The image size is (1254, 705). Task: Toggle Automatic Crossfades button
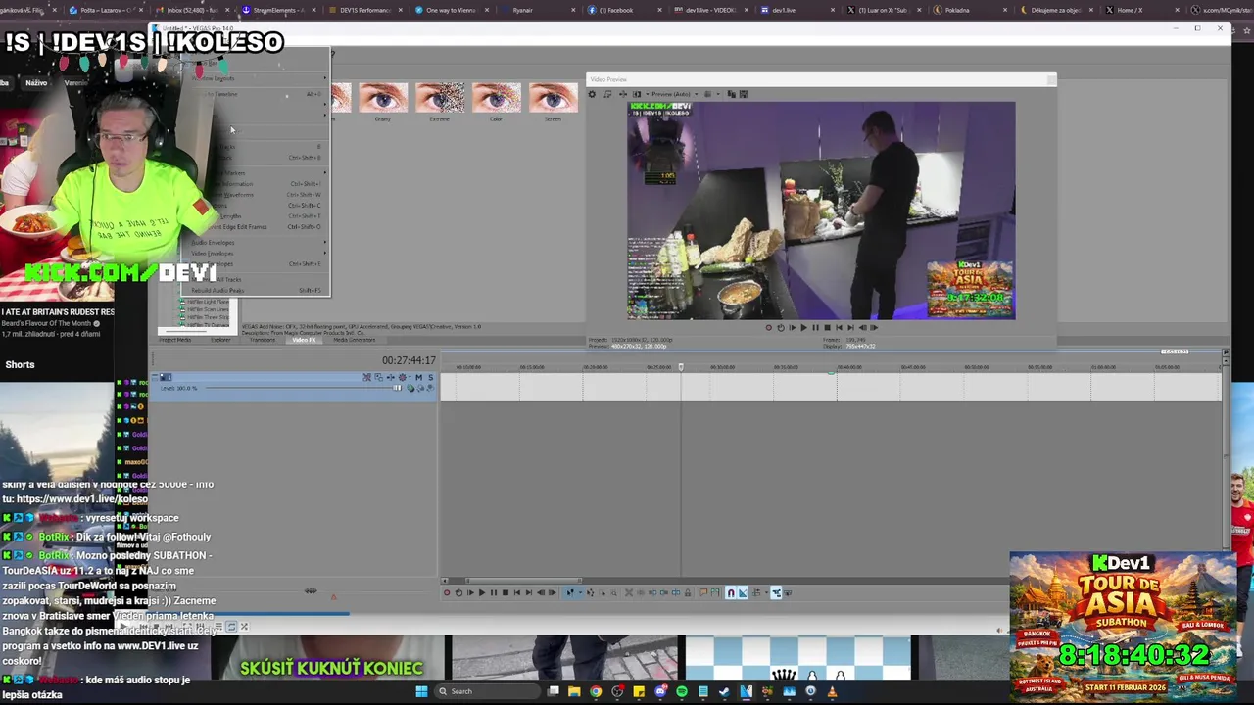(x=743, y=592)
